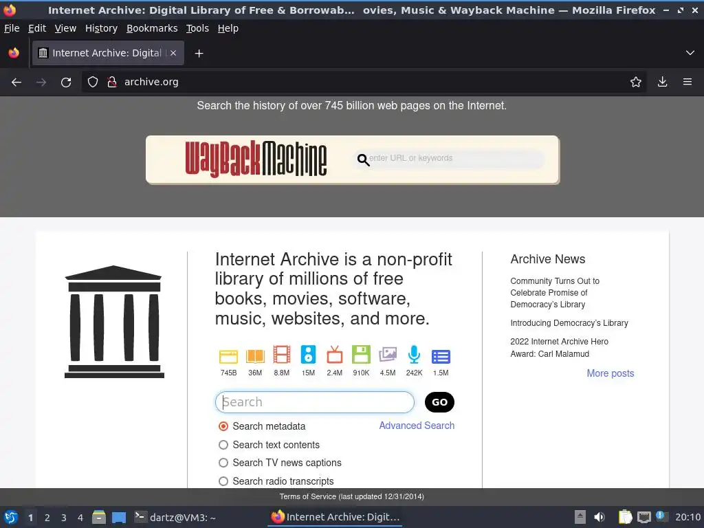
Task: Open the Firefox downloads icon
Action: [662, 82]
